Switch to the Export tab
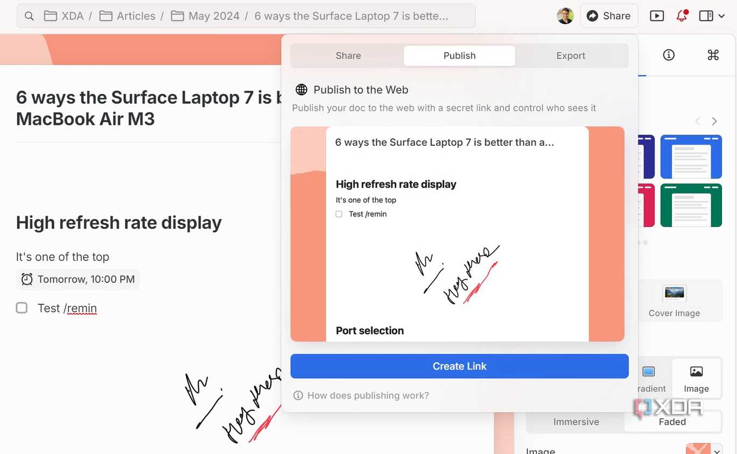737x454 pixels. (571, 55)
